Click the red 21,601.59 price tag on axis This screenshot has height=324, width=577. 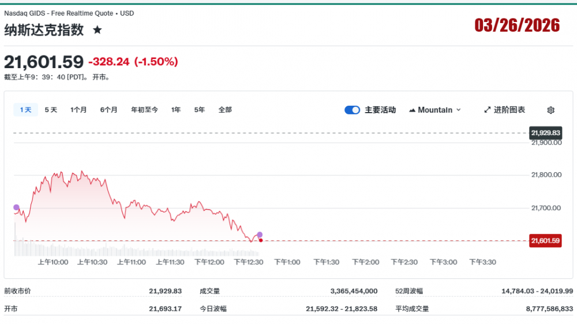tap(545, 241)
